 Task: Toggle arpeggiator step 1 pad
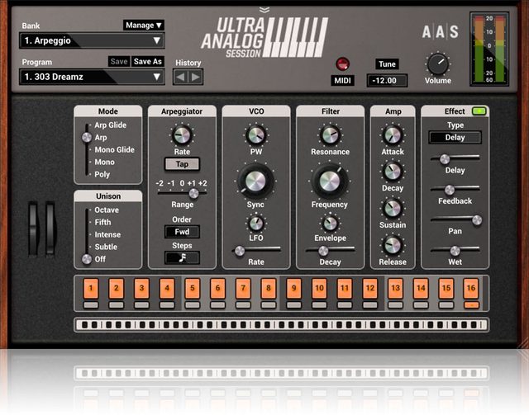click(91, 288)
